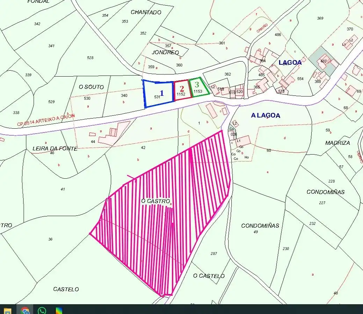Click the MADRIZA place name
Viewport: 363px width, 314px height.
pyautogui.click(x=337, y=143)
